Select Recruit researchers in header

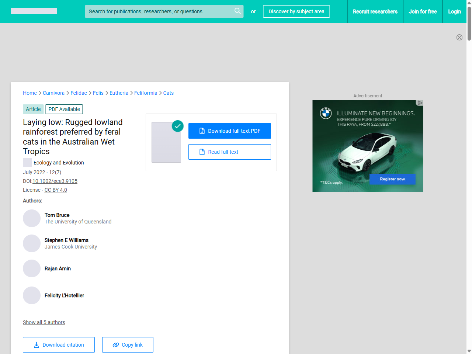(375, 11)
